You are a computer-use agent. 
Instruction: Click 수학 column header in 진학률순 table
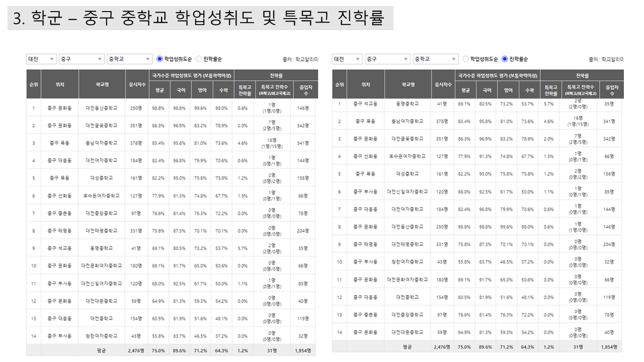[529, 91]
